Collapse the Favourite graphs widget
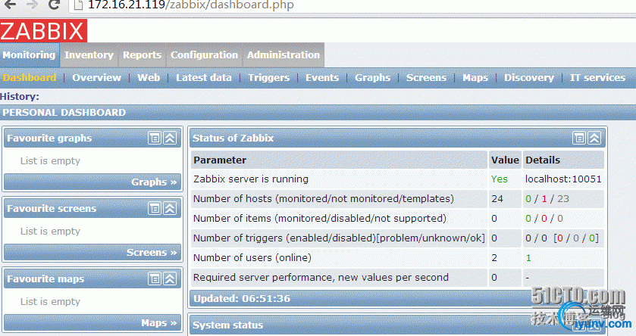This screenshot has width=636, height=336. click(170, 138)
